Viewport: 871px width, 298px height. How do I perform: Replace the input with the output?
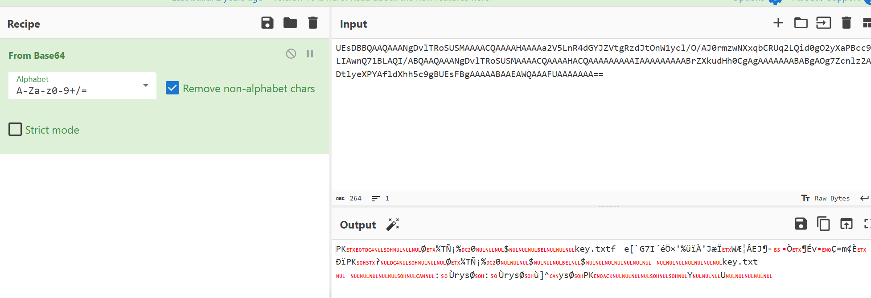click(846, 224)
